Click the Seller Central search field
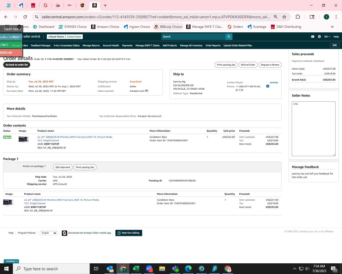The height and width of the screenshot is (274, 342). (193, 37)
